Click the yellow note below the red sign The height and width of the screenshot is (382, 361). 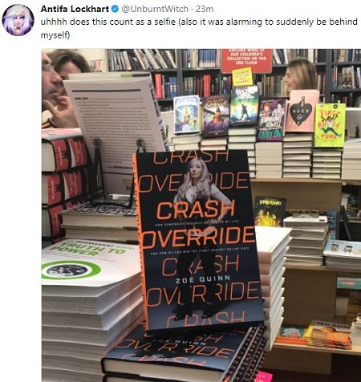click(x=242, y=76)
